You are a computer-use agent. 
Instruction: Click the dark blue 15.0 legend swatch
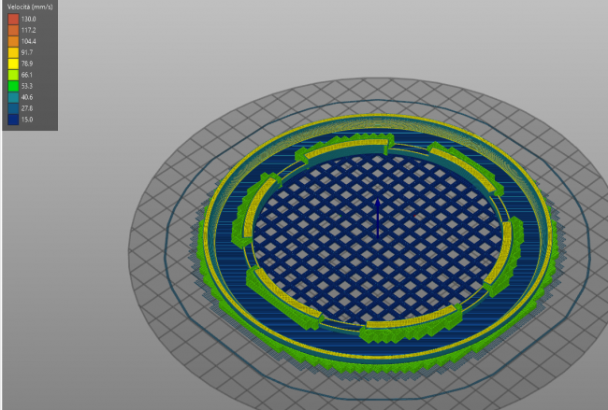point(13,120)
